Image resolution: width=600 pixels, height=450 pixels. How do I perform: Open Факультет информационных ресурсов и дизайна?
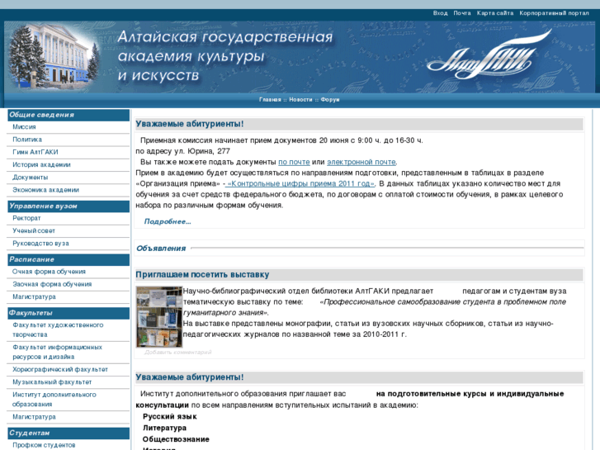pyautogui.click(x=58, y=352)
